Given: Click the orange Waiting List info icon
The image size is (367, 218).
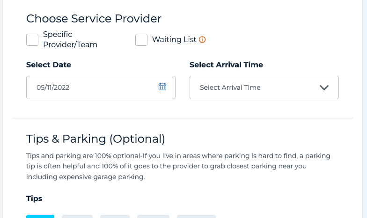Looking at the screenshot, I should [202, 40].
